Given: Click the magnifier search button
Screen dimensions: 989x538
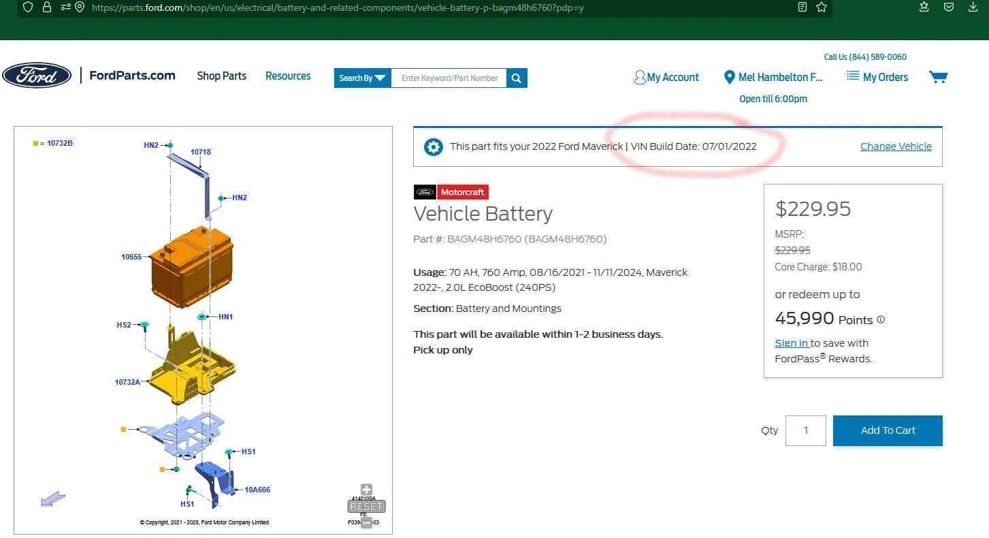Looking at the screenshot, I should [x=517, y=78].
